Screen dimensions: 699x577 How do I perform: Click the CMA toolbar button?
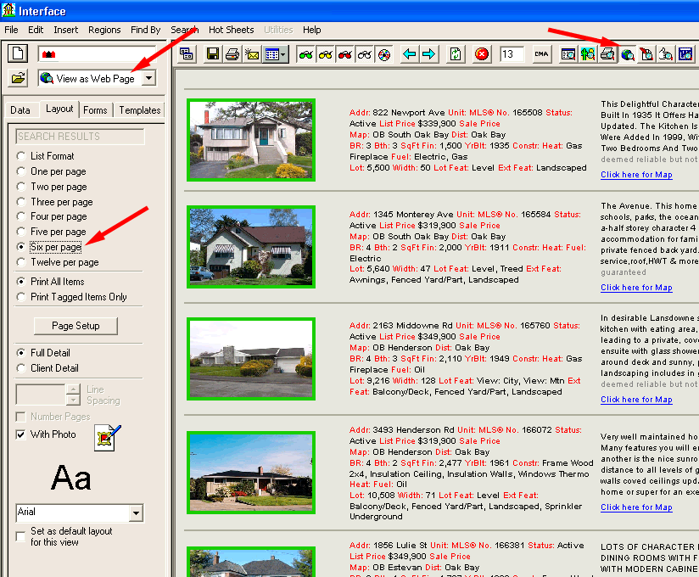[541, 54]
